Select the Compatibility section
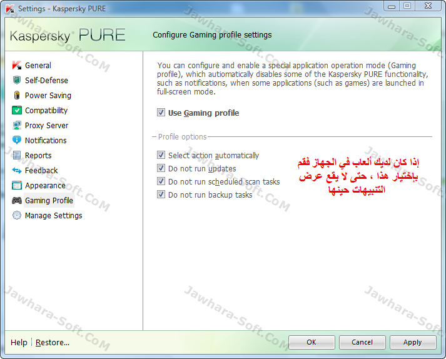Viewport: 446px width, 359px height. pos(46,110)
